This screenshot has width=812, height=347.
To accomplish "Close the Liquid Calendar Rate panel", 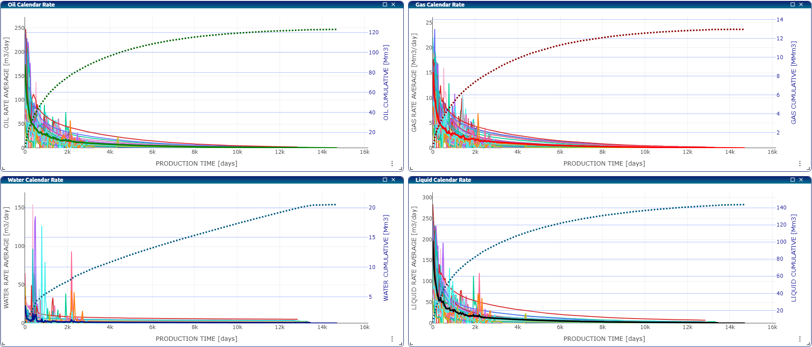I will [801, 180].
